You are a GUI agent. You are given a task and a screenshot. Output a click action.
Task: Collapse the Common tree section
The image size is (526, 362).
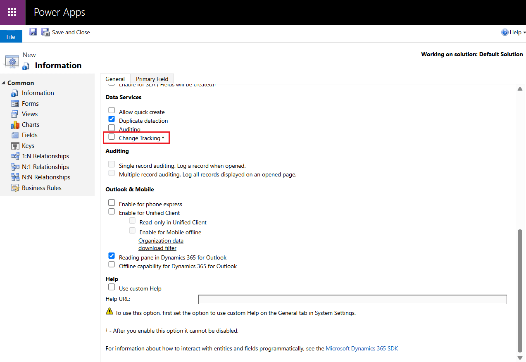pos(4,83)
